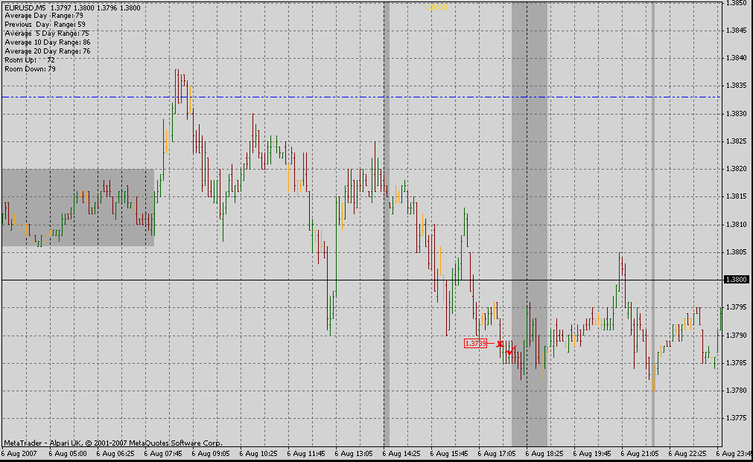Viewport: 753px width, 462px height.
Task: Click the highlighted 1.3800 price tag on axis
Action: 736,280
